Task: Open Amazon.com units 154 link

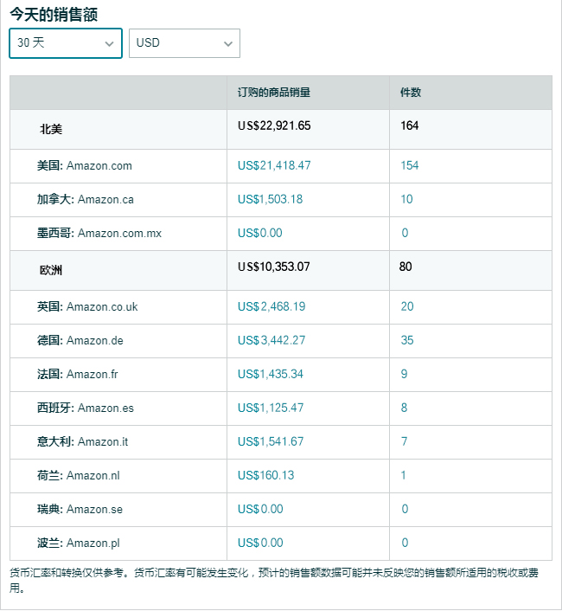Action: 410,165
